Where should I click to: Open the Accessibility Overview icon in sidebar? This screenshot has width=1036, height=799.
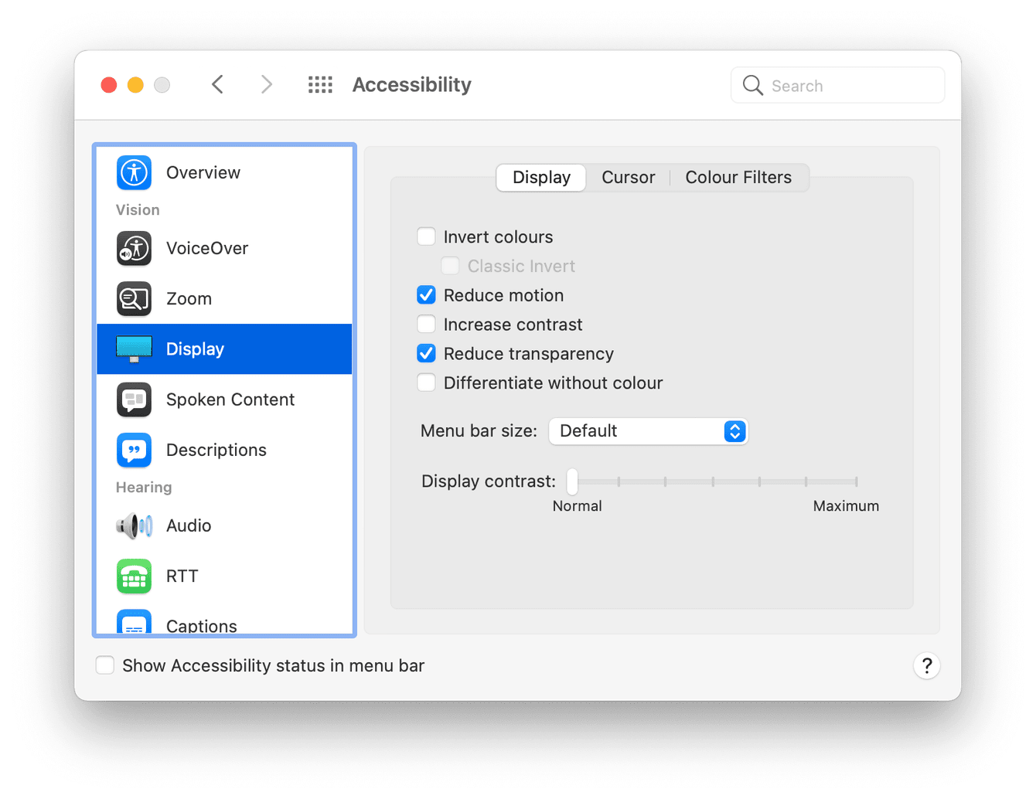(134, 172)
